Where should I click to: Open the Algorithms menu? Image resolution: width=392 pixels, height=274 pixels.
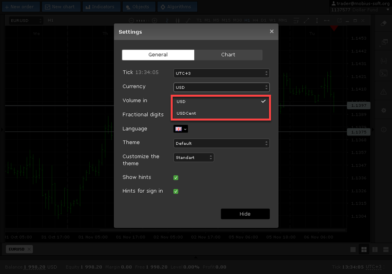(x=177, y=7)
